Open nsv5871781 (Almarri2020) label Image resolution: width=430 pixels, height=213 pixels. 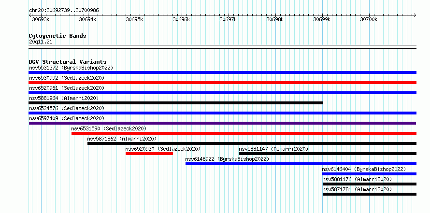tap(357, 189)
